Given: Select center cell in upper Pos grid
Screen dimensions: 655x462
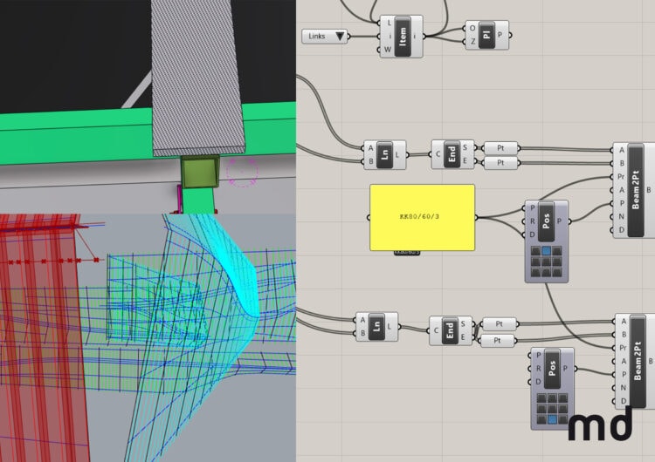Looking at the screenshot, I should point(546,261).
